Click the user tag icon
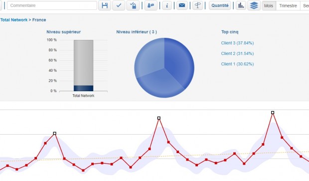 coord(151,5)
